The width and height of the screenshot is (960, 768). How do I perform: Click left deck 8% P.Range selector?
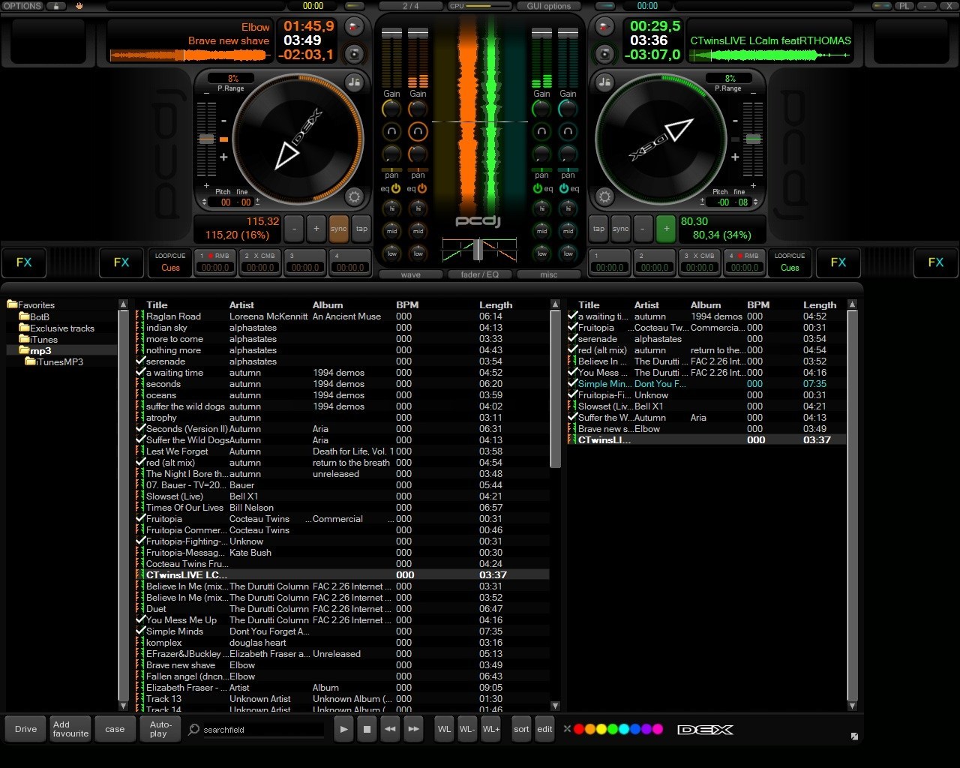pyautogui.click(x=232, y=78)
